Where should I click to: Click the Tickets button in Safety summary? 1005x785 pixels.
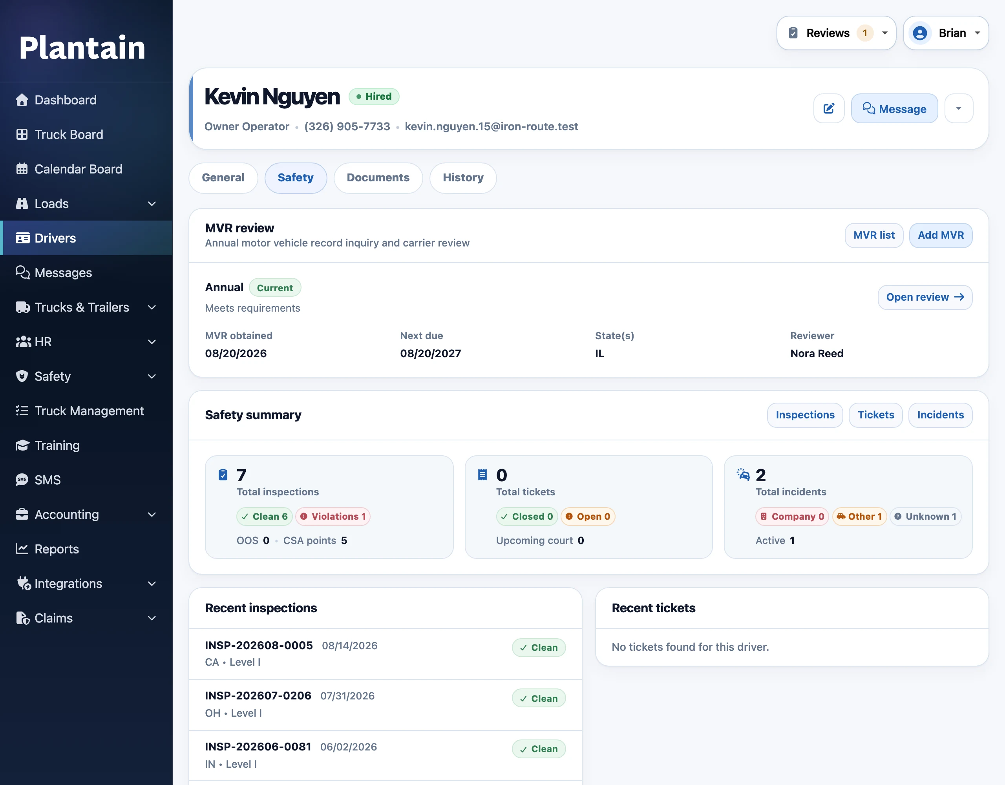(x=876, y=415)
